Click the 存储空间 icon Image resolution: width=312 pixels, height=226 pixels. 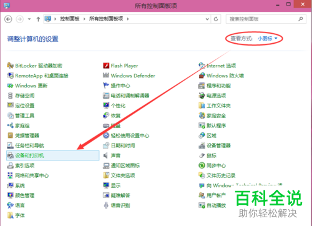click(10, 96)
